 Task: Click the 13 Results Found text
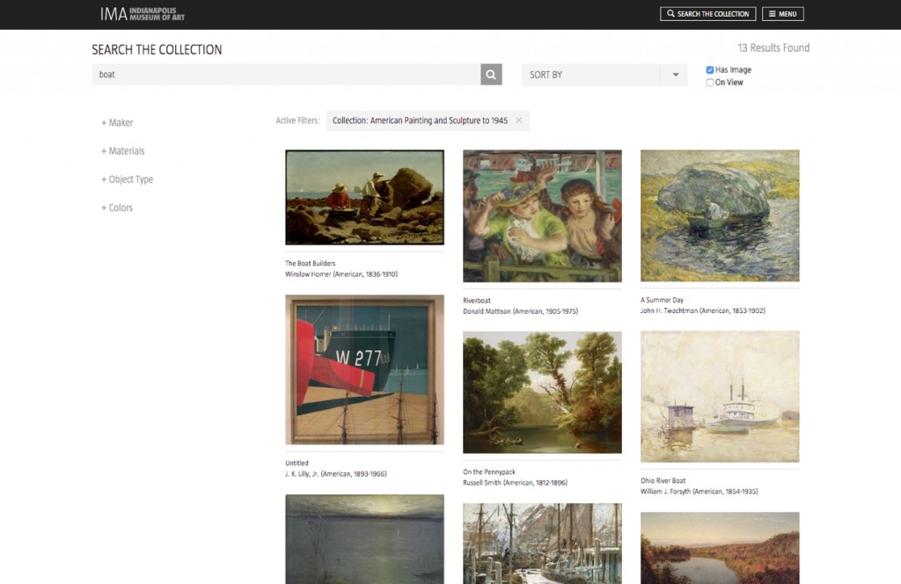pyautogui.click(x=773, y=47)
